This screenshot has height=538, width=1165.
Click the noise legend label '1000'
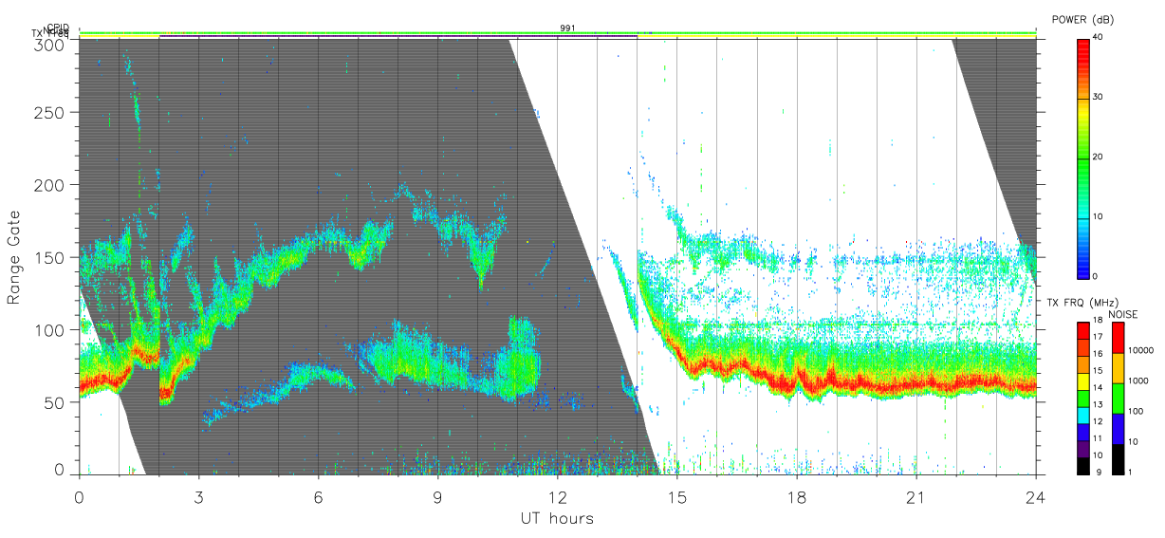click(x=1139, y=381)
